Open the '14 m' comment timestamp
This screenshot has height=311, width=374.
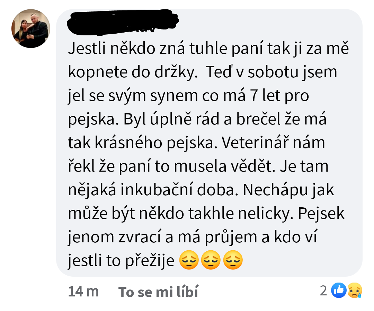(83, 292)
